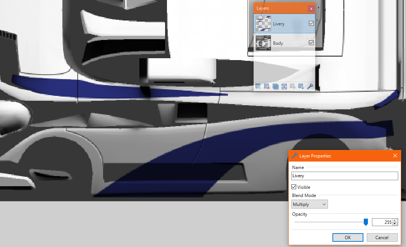Toggle visibility of the Livery layer
The height and width of the screenshot is (247, 406).
coord(311,24)
